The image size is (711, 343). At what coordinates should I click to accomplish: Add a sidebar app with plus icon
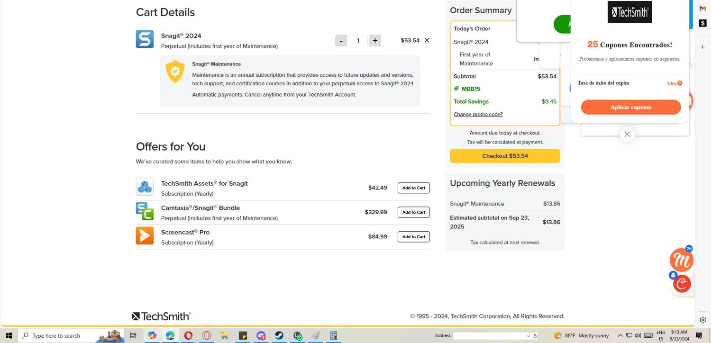pyautogui.click(x=702, y=47)
